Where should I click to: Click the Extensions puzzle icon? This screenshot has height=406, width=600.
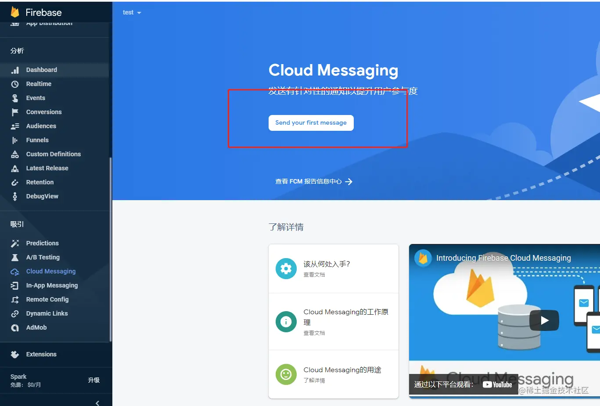pos(15,354)
